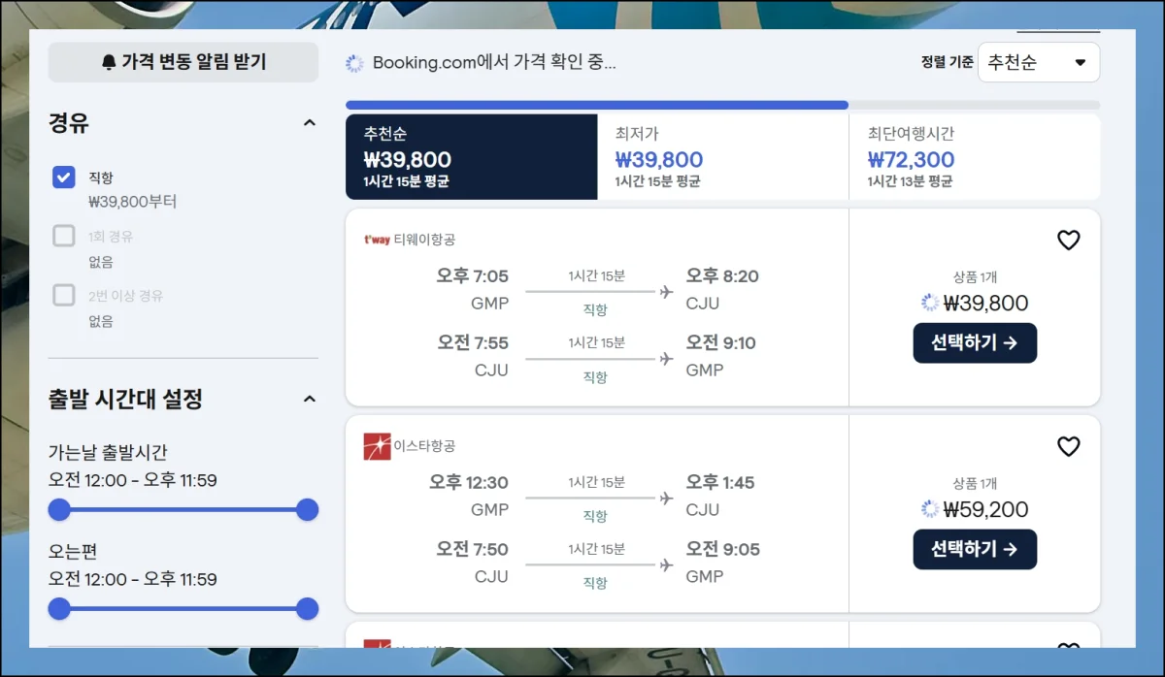
Task: Collapse the 경유 filter section
Action: click(309, 123)
